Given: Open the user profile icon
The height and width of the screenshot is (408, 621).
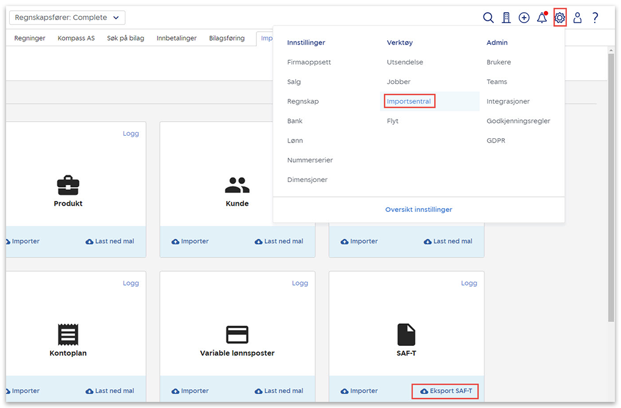Looking at the screenshot, I should point(577,18).
